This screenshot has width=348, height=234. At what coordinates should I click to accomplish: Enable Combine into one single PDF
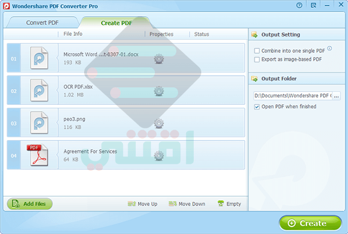[257, 51]
